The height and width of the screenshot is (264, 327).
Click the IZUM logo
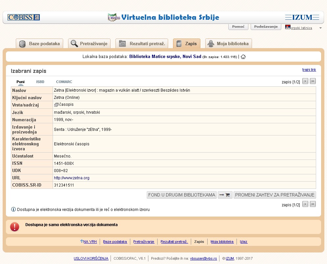coord(302,17)
